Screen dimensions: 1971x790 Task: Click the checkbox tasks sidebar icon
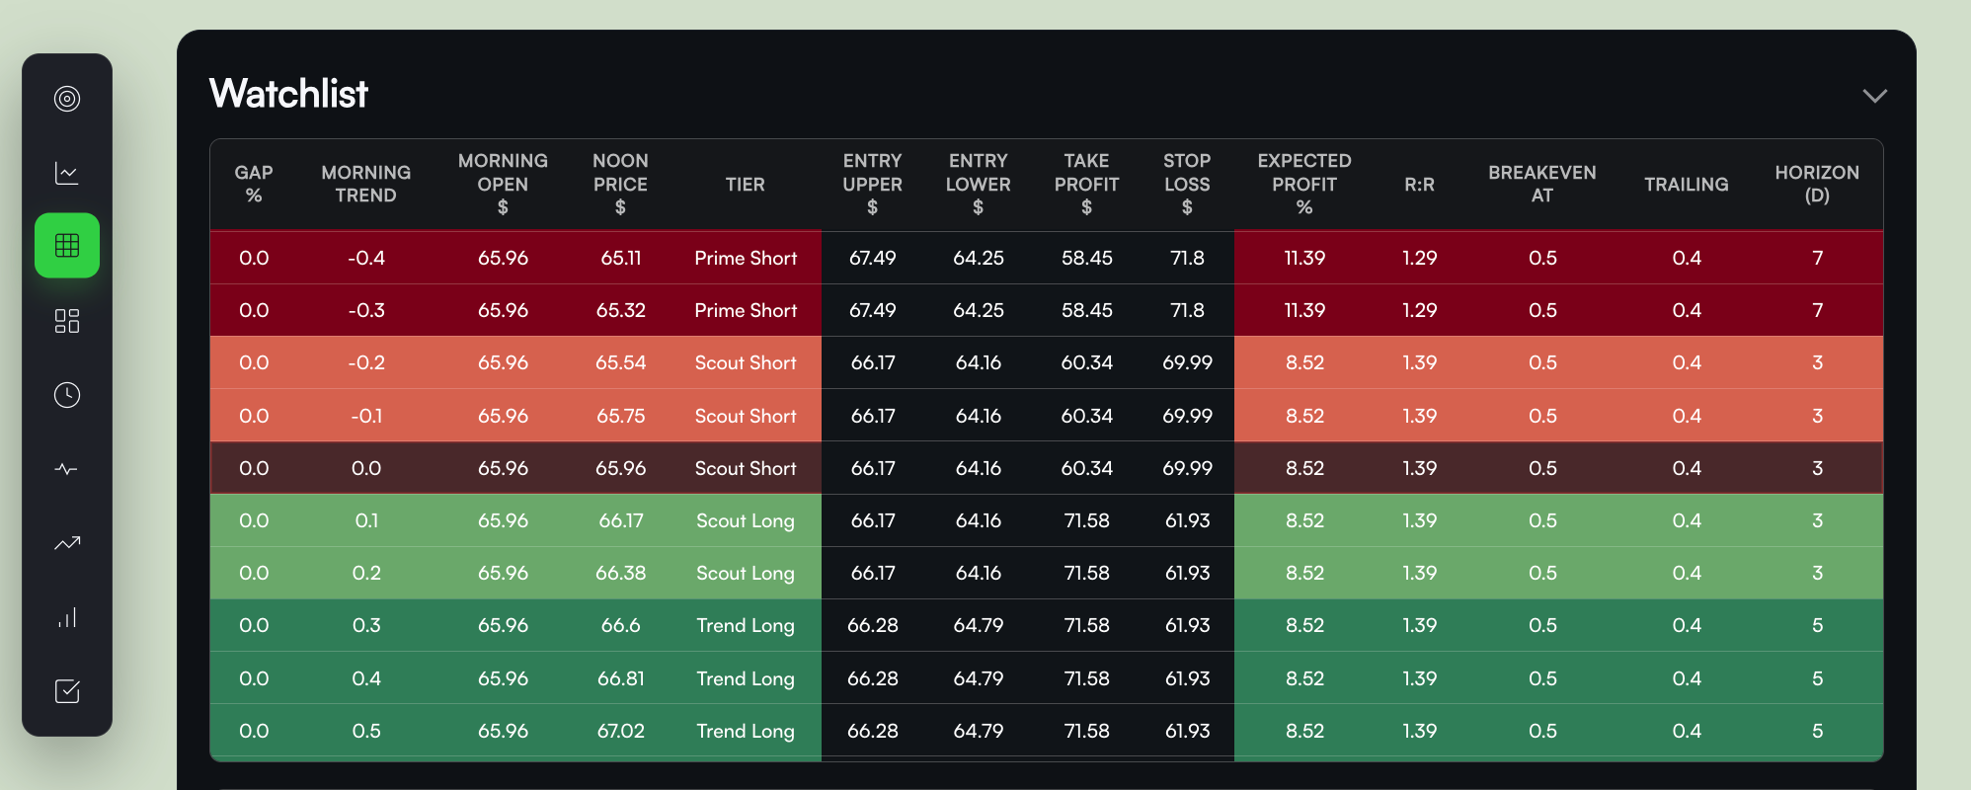click(x=67, y=691)
